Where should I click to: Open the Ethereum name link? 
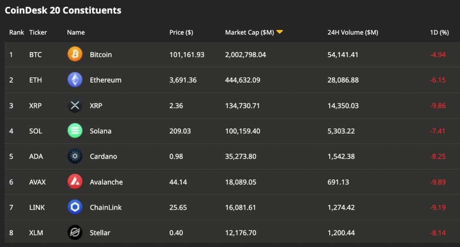pos(105,80)
